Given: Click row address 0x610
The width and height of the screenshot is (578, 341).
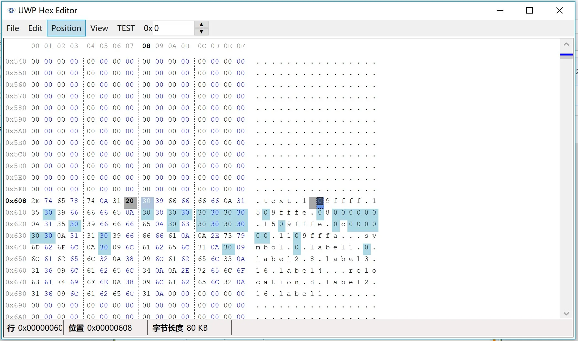Looking at the screenshot, I should pyautogui.click(x=16, y=212).
